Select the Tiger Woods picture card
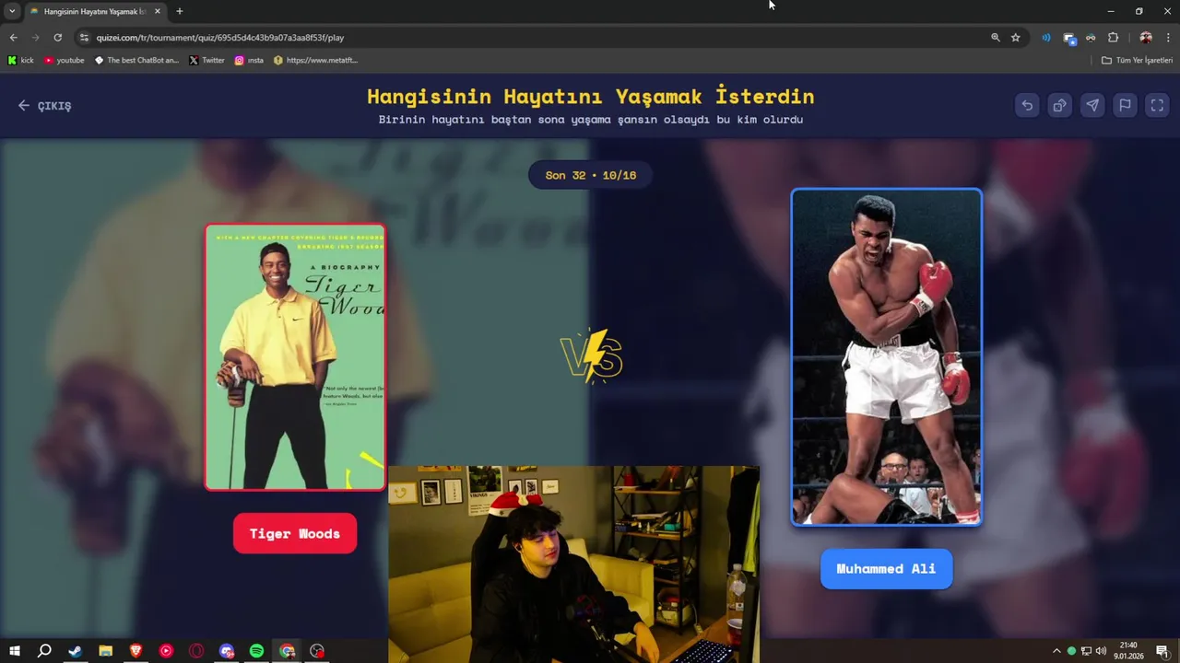Image resolution: width=1180 pixels, height=663 pixels. (x=295, y=356)
